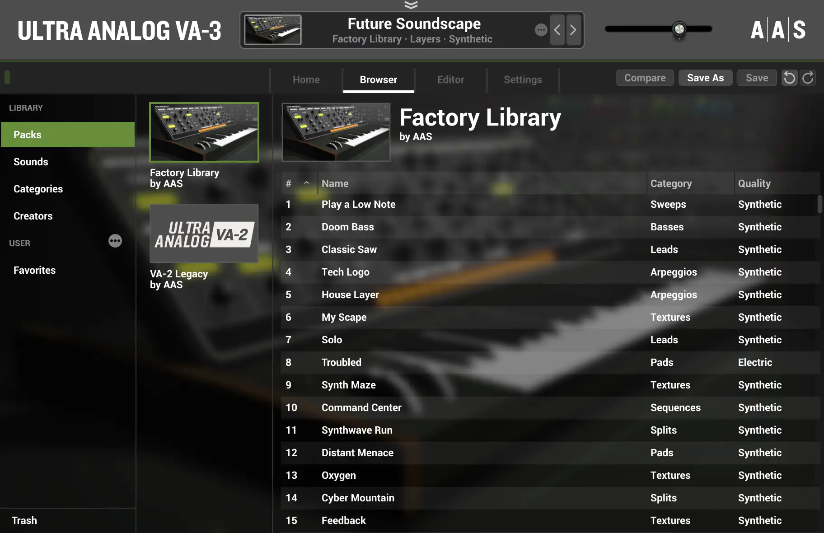This screenshot has width=824, height=533.
Task: Go to the next preset with right arrow
Action: point(573,30)
